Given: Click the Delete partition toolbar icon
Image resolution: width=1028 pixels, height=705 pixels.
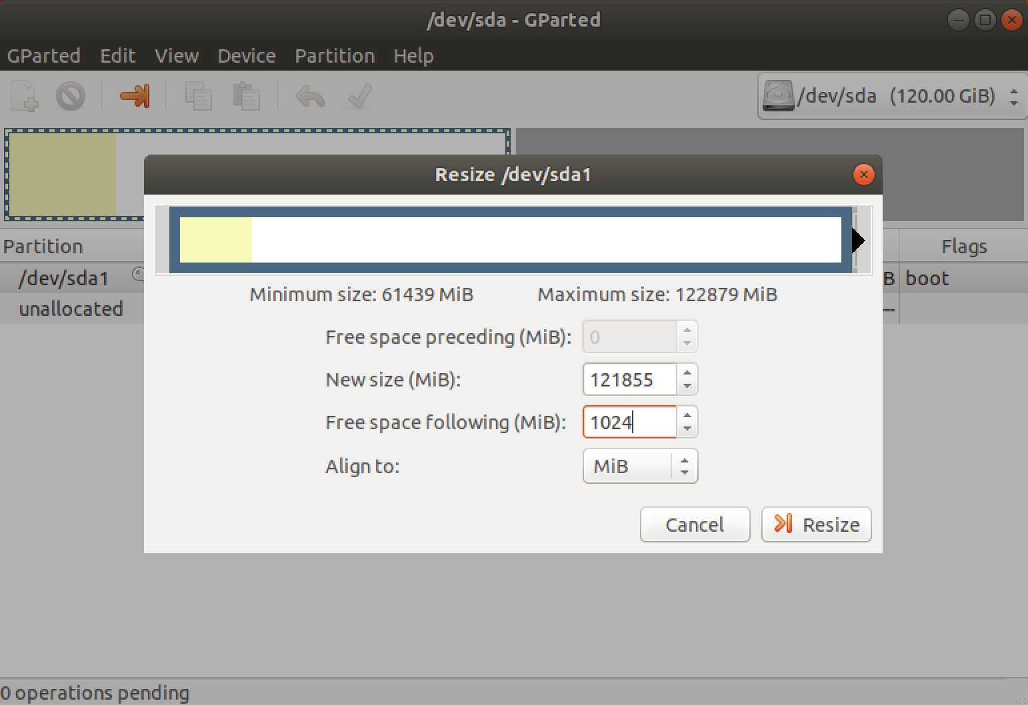Looking at the screenshot, I should click(x=71, y=96).
